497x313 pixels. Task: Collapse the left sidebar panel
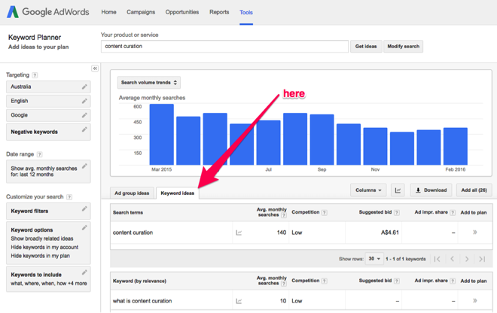tap(95, 68)
